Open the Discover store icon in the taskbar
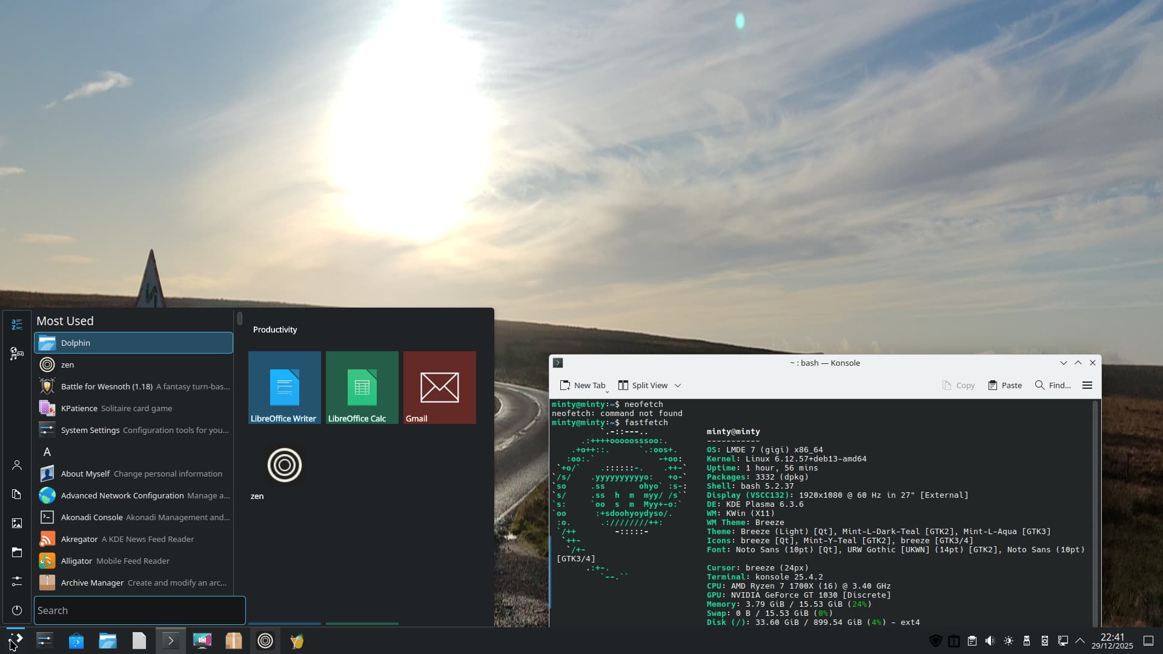 [76, 641]
